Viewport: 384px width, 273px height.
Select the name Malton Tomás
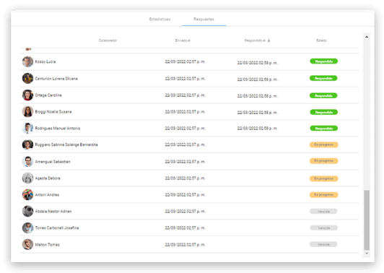47,245
